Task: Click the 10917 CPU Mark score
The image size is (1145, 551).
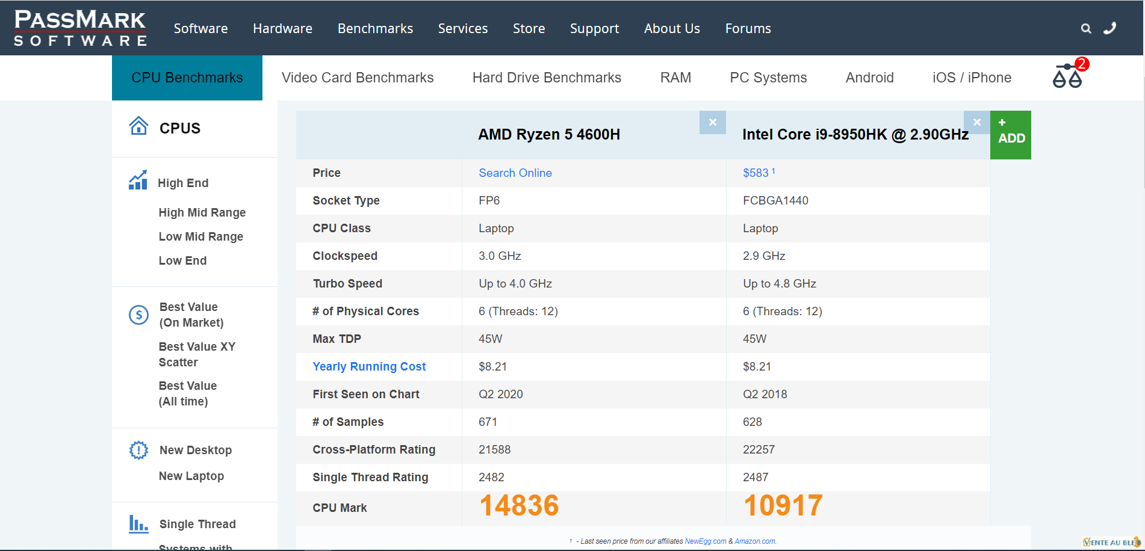Action: point(783,505)
